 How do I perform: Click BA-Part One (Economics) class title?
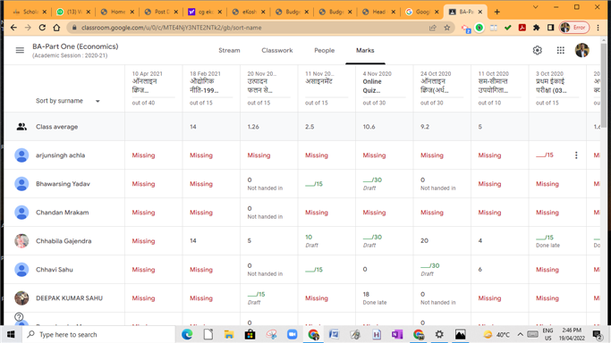coord(75,46)
